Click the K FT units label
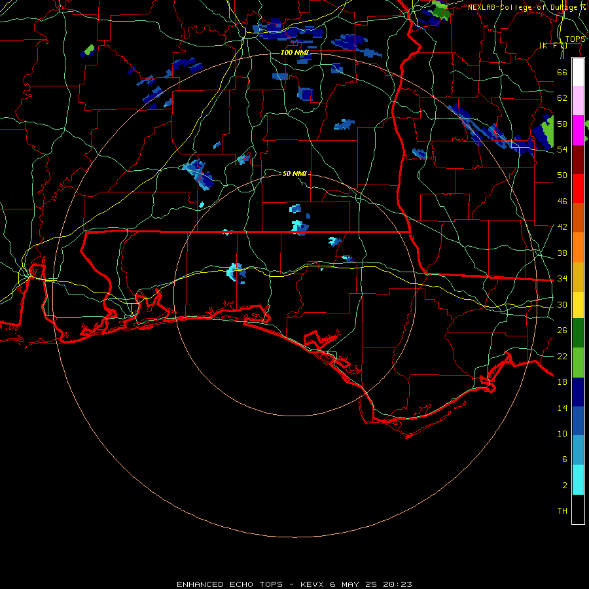The width and height of the screenshot is (589, 589). pos(553,46)
